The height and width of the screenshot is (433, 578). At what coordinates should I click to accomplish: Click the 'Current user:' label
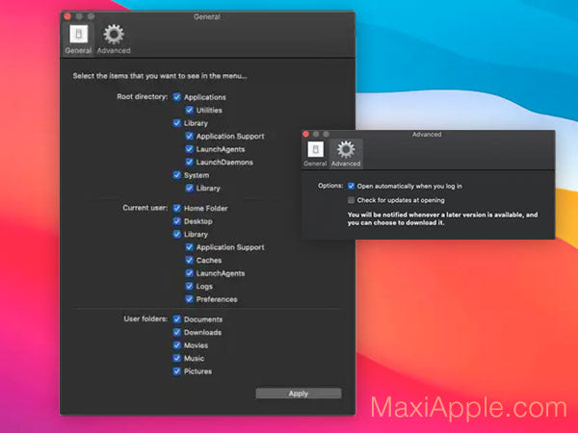coord(144,208)
